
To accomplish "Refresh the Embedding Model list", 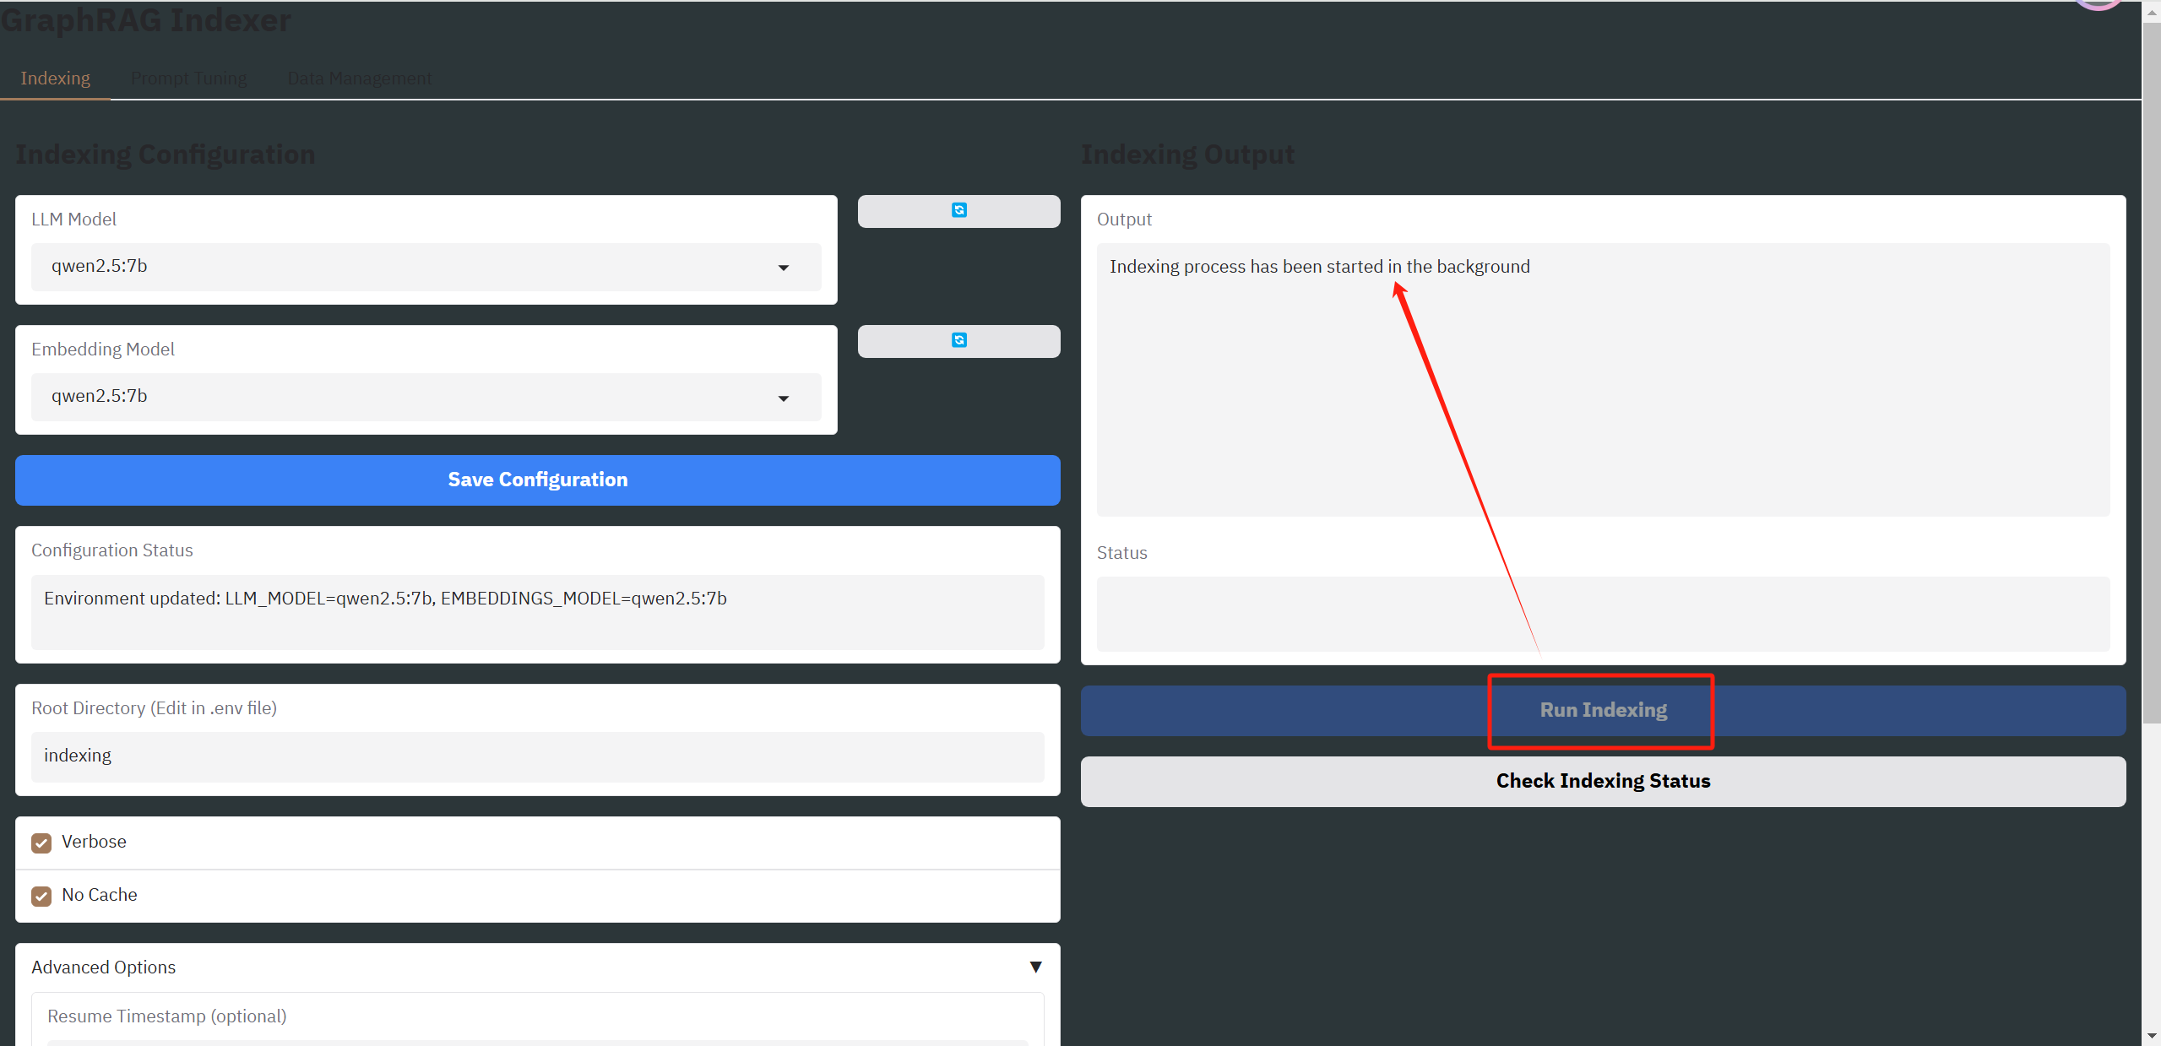I will coord(958,341).
